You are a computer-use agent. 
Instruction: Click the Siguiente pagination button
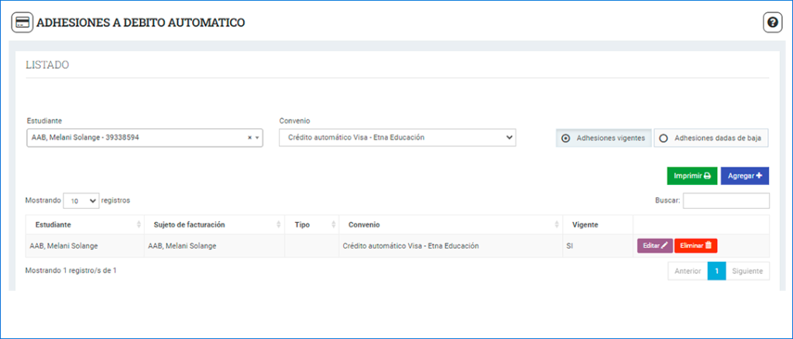(x=747, y=271)
